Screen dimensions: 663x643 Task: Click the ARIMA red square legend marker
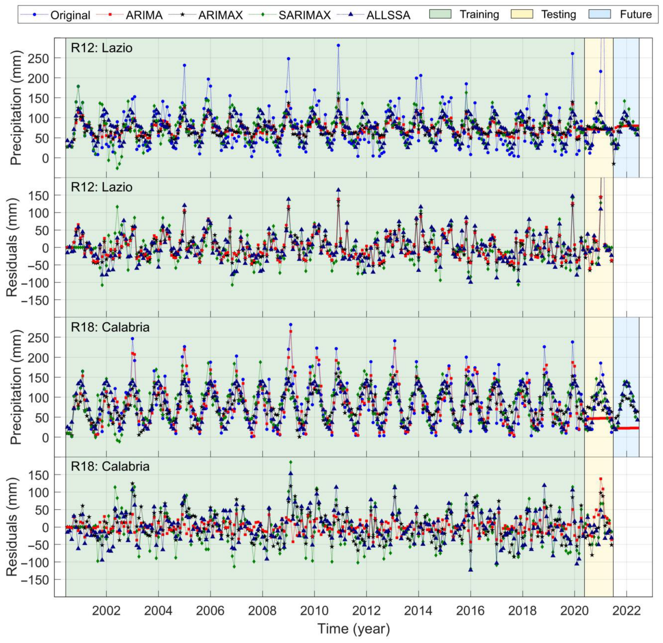pos(110,15)
